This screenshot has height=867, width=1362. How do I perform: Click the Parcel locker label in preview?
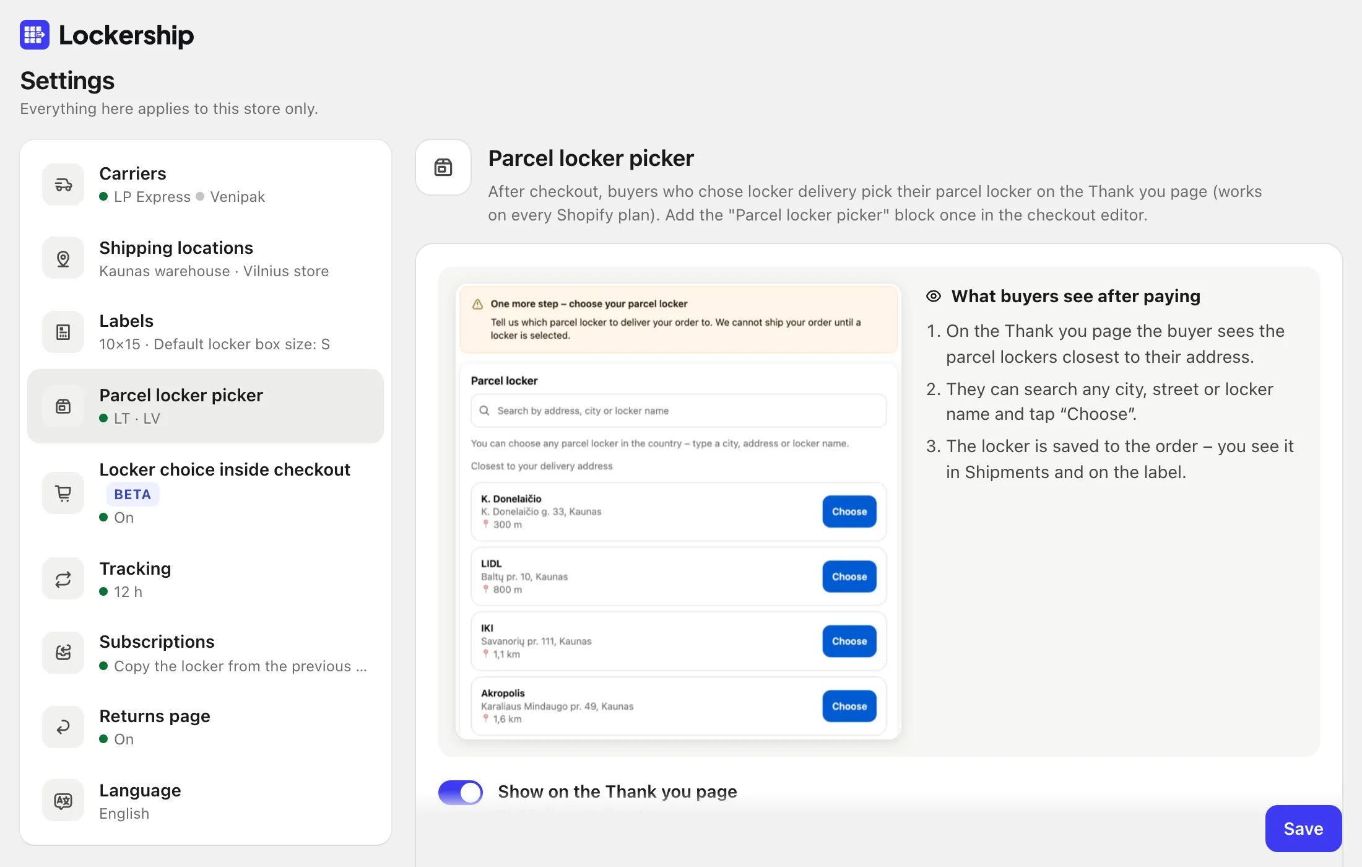504,380
